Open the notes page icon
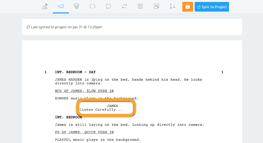 [x=156, y=6]
